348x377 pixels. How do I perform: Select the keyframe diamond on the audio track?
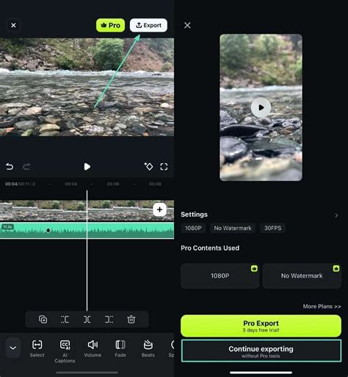coord(48,230)
